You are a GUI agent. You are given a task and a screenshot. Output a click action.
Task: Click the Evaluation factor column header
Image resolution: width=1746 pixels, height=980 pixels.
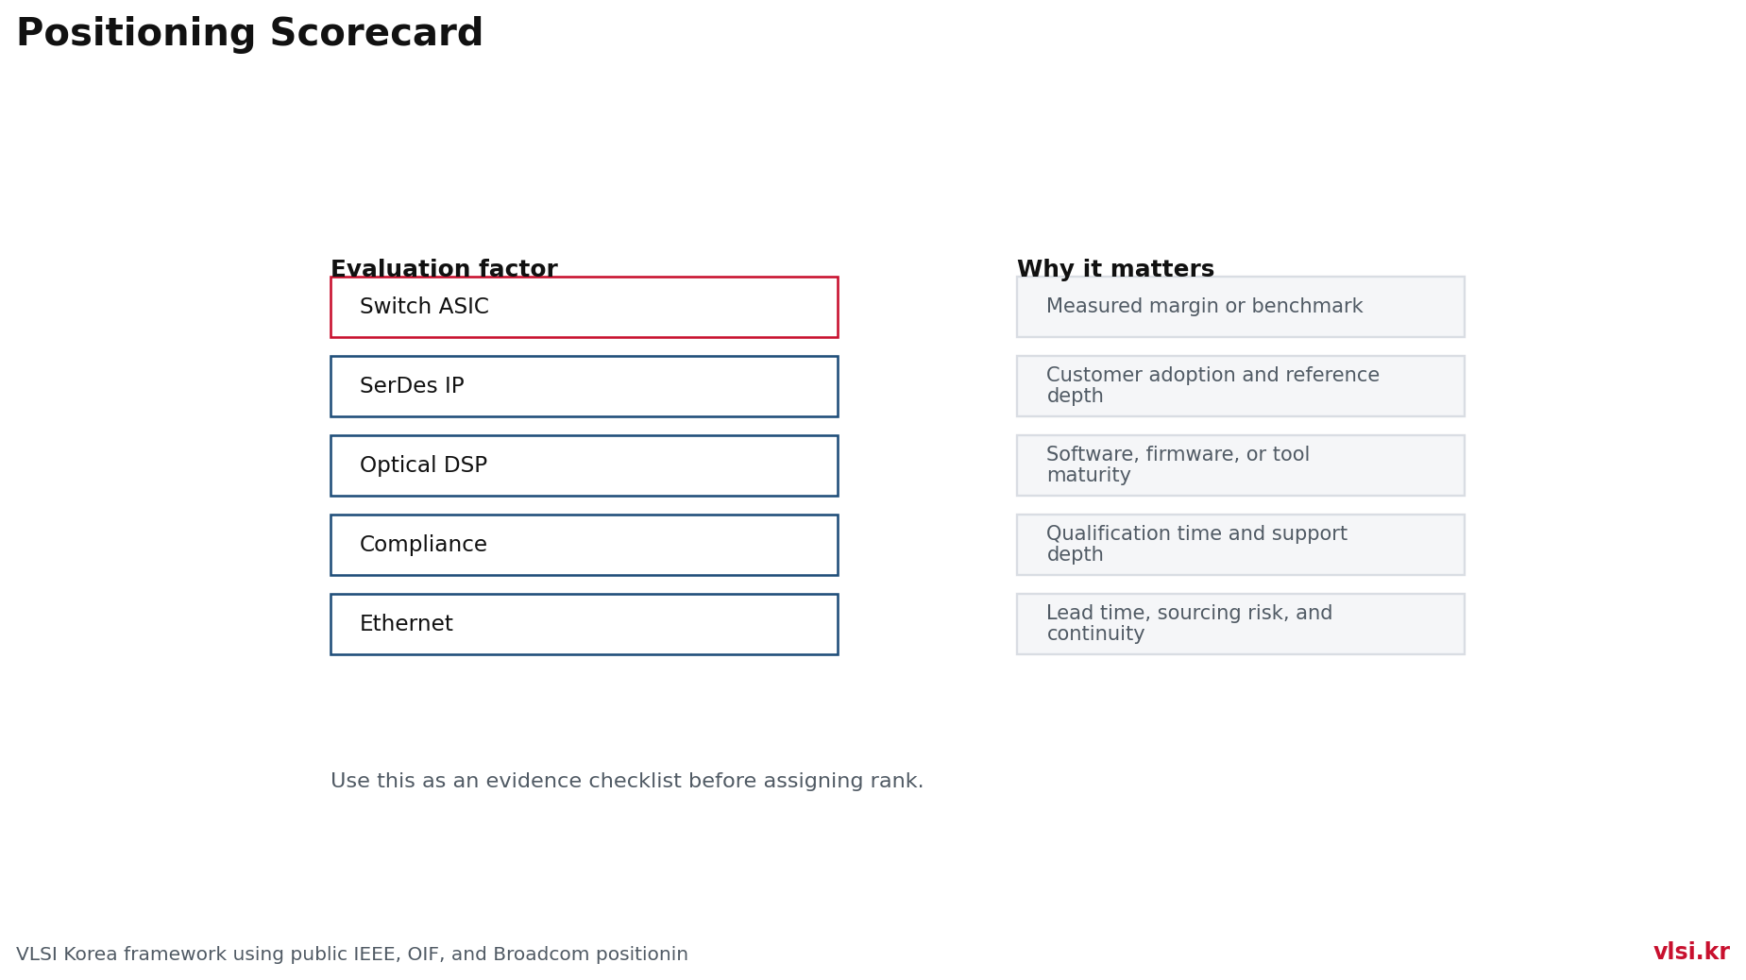pos(444,269)
